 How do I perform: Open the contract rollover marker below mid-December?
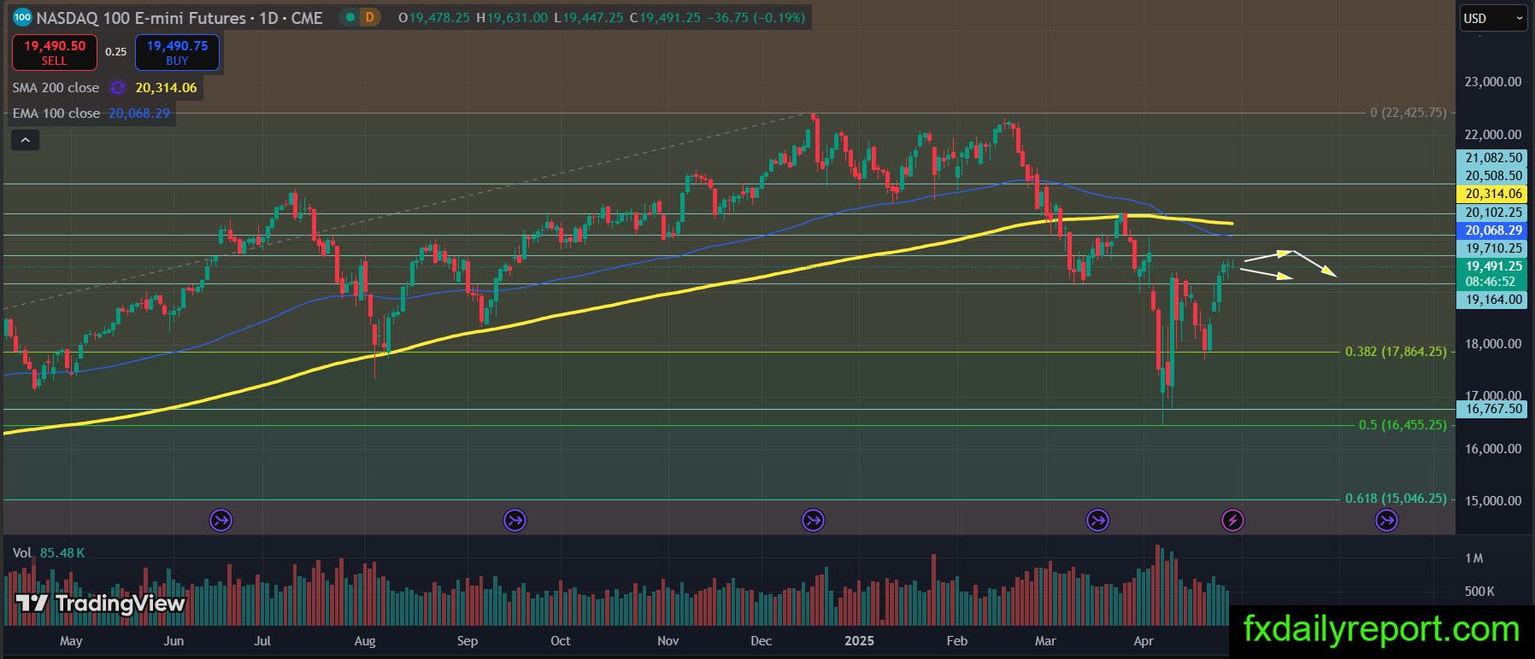813,520
